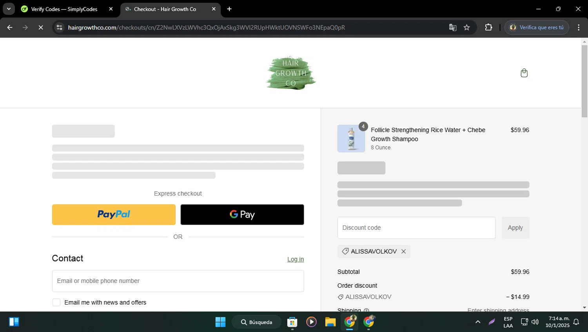Click the Hair Growth Co logo

[x=291, y=73]
